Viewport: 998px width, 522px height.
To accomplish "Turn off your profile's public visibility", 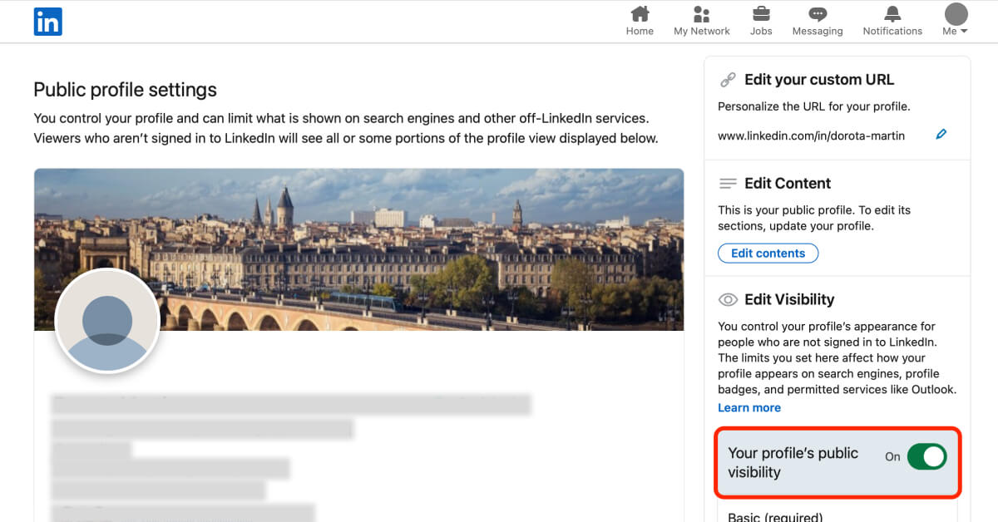I will point(928,456).
